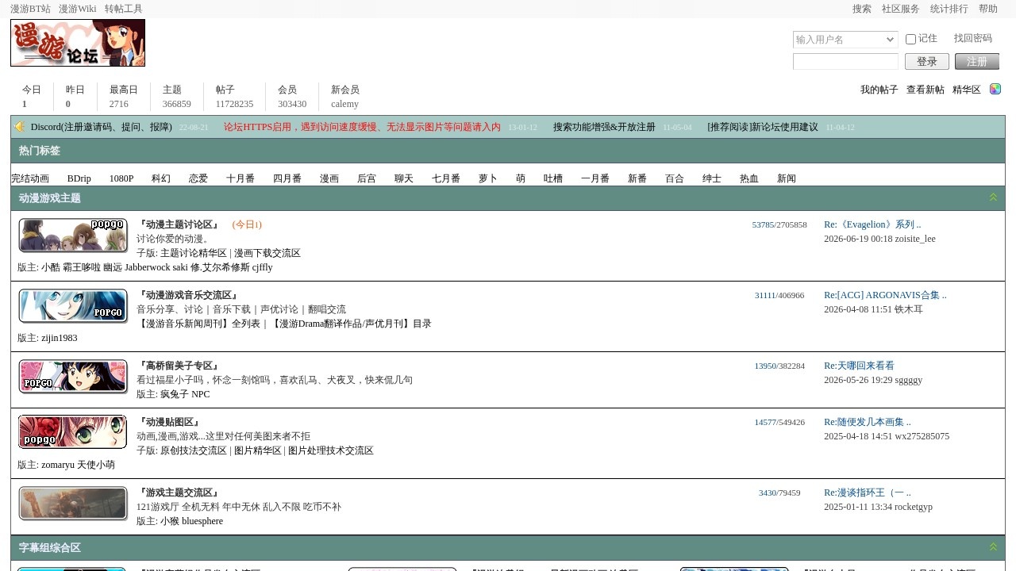Select the 萝卜 tag
Screen dimensions: 1016x571
488,178
